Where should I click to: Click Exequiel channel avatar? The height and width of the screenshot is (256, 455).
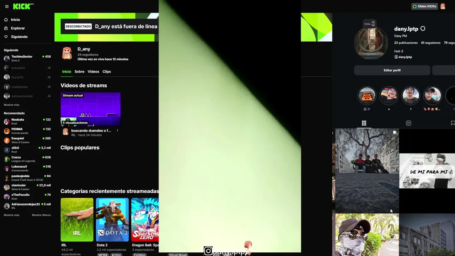point(7,140)
